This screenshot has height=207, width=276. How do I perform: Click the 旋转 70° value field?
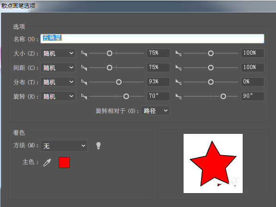(158, 96)
